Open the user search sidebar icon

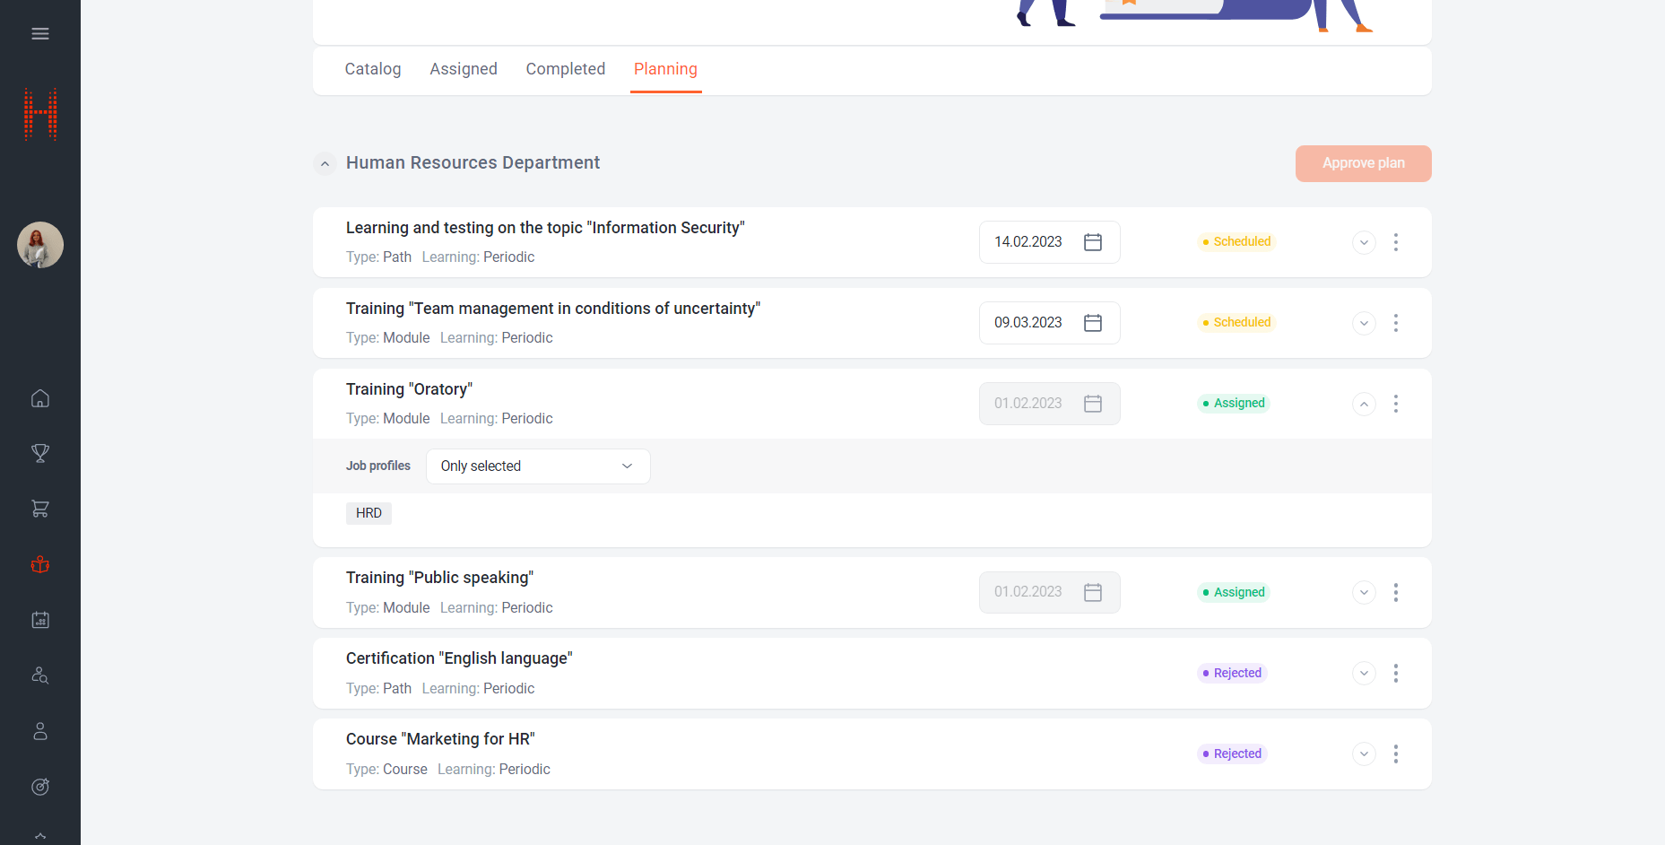click(x=40, y=675)
